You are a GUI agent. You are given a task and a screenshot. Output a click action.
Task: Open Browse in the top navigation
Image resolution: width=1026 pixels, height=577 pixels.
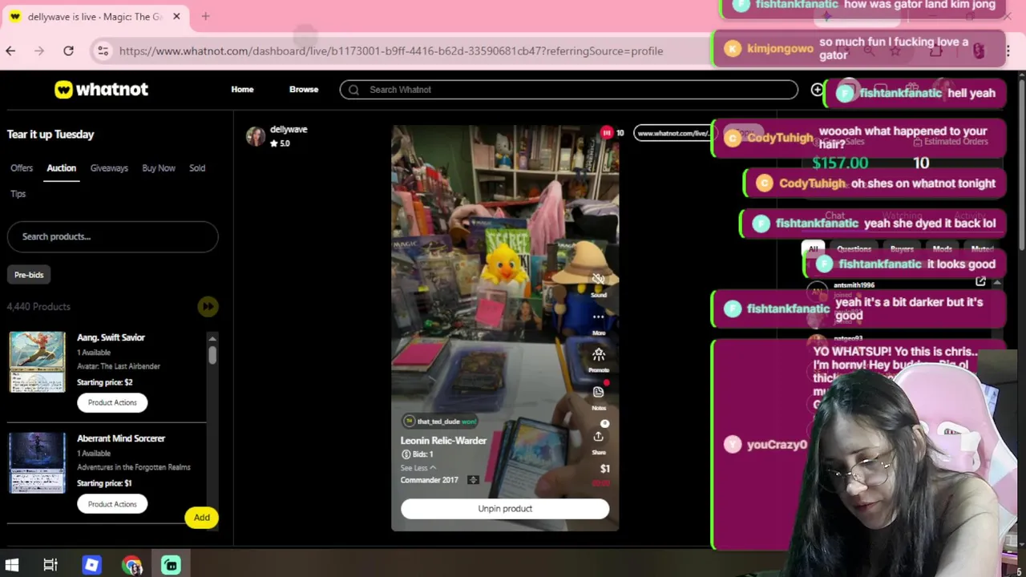pyautogui.click(x=304, y=90)
